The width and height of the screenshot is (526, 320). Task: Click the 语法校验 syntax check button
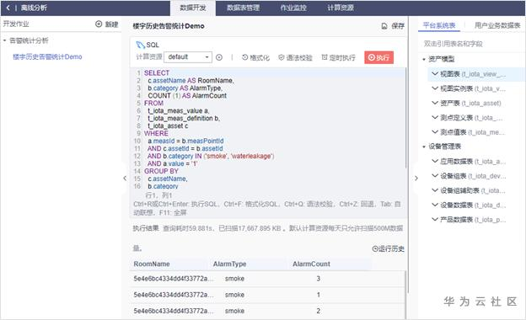[x=295, y=57]
